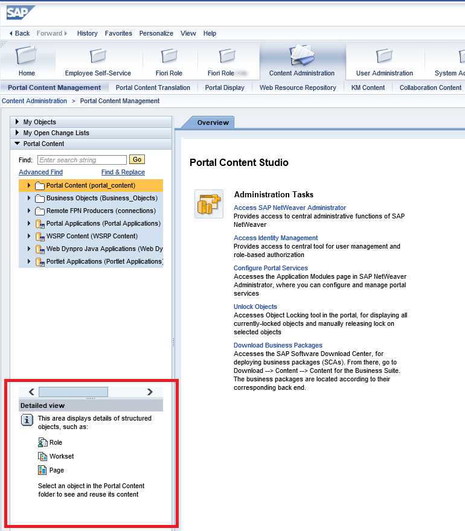Viewport: 465px width, 531px height.
Task: Click the vertical panel splitter handle
Action: [173, 342]
